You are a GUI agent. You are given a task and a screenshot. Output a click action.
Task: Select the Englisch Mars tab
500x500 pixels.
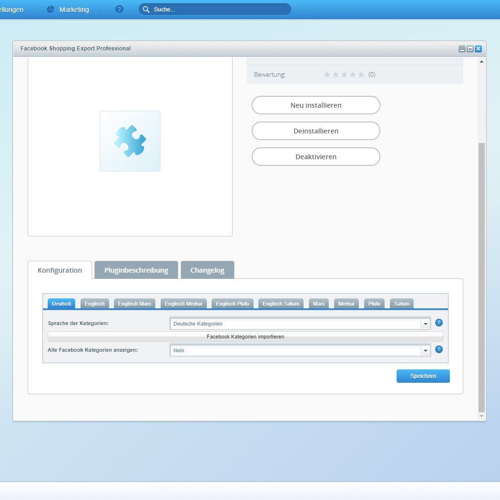coord(134,304)
